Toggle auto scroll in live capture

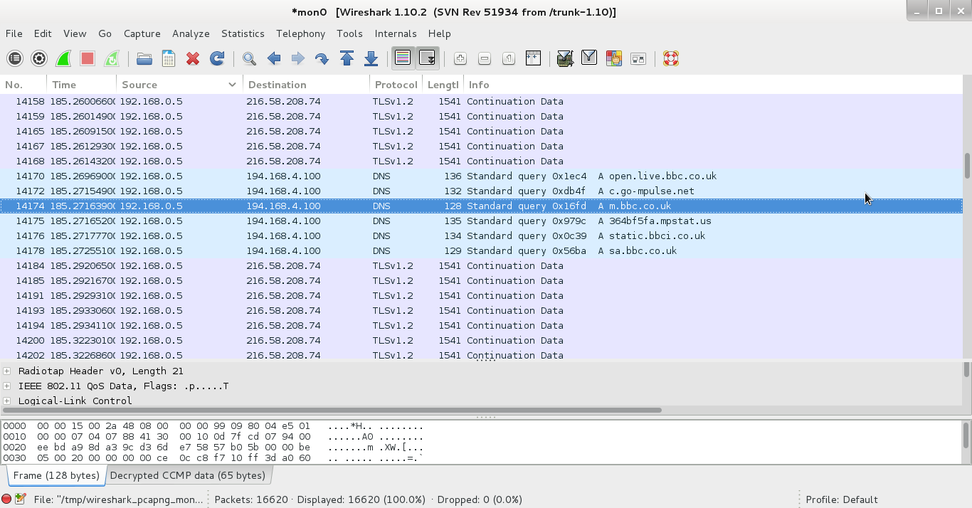point(427,58)
